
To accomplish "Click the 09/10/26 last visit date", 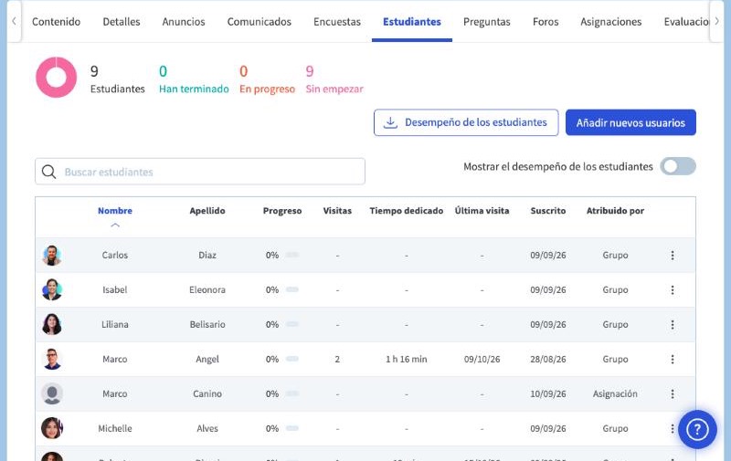I will coord(482,359).
